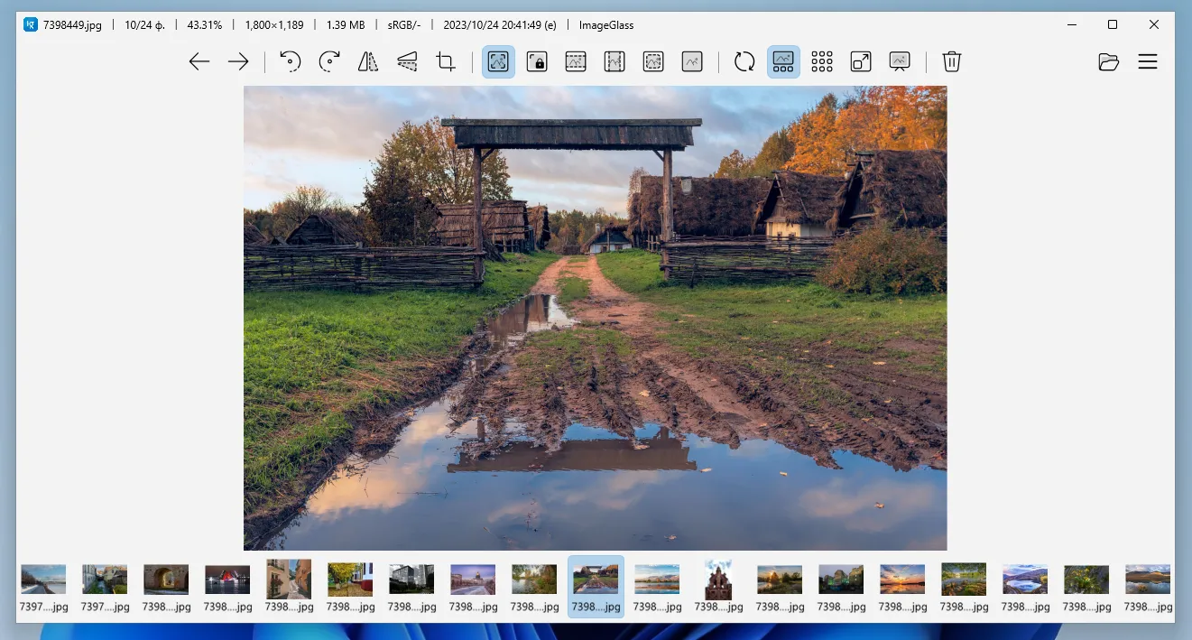The width and height of the screenshot is (1192, 640).
Task: Flip the image vertically
Action: (407, 61)
